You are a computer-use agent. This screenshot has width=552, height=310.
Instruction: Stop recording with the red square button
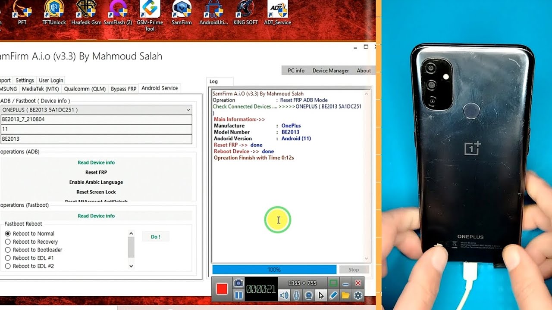tap(222, 289)
